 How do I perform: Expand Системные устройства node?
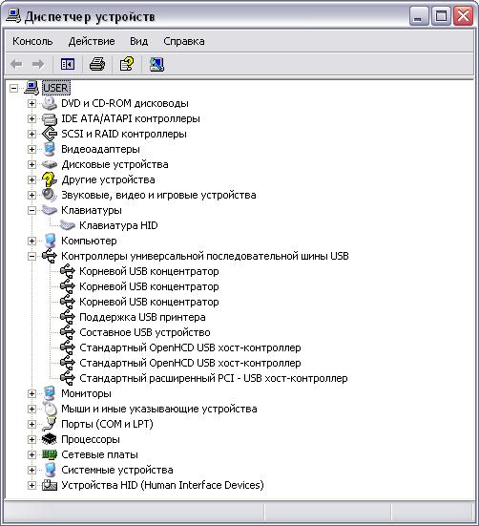(31, 470)
